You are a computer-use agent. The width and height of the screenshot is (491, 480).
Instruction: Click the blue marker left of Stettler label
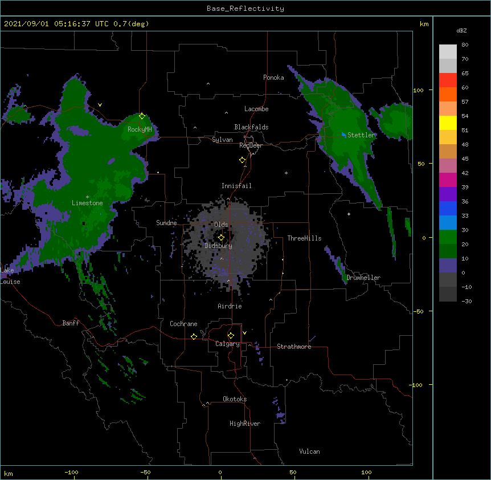[x=344, y=135]
